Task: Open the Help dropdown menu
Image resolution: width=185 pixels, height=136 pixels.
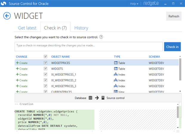Action: point(134,4)
